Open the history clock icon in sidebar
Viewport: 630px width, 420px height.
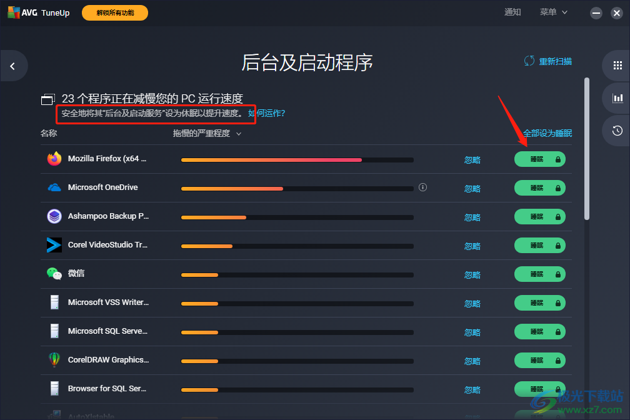pos(617,131)
